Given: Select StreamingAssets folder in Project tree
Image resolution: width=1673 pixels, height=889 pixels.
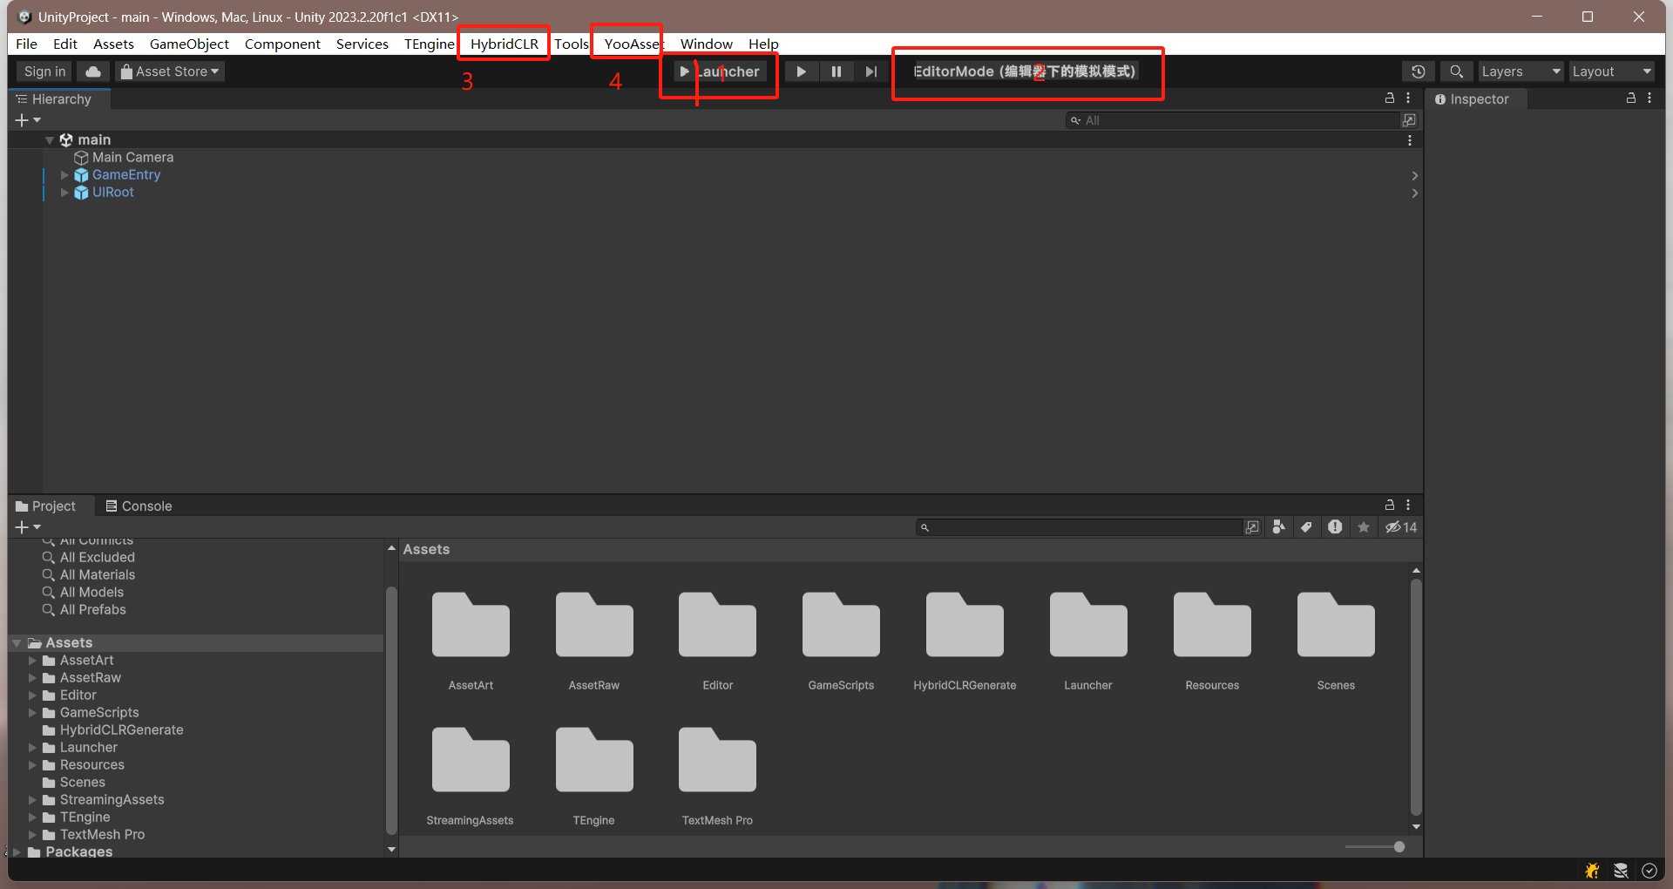Looking at the screenshot, I should pos(112,800).
